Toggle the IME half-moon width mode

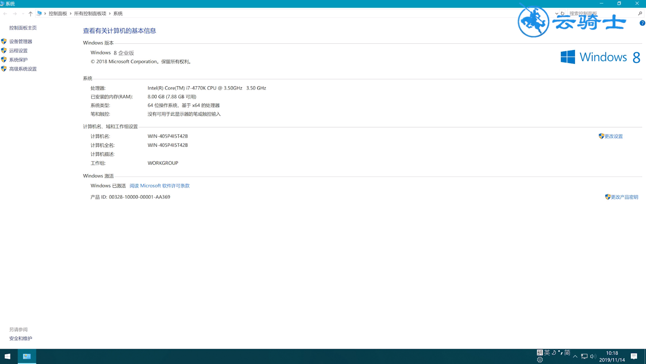554,353
